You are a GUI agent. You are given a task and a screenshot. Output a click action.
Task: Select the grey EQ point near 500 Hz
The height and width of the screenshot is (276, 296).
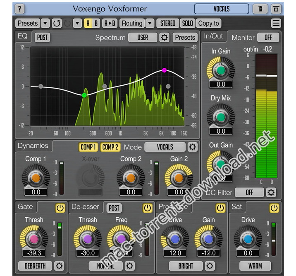pos(105,86)
